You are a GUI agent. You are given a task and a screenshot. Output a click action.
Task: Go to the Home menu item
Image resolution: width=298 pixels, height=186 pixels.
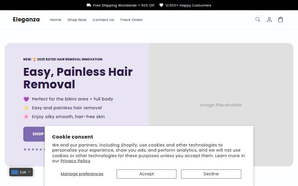coord(55,20)
